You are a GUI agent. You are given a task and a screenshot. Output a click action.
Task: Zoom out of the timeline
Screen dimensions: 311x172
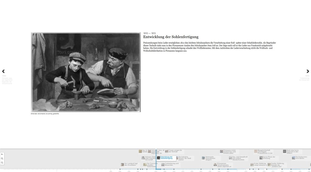pos(2,163)
